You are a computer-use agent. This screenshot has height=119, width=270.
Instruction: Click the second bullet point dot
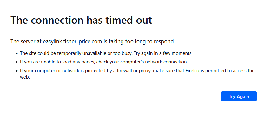tap(17, 62)
